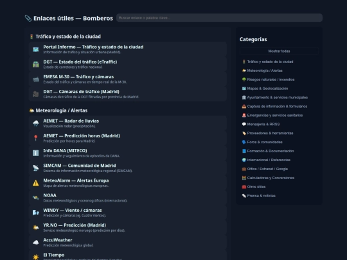The width and height of the screenshot is (347, 260).
Task: Click 'Predicción meteorológica global' description text
Action: [68, 245]
